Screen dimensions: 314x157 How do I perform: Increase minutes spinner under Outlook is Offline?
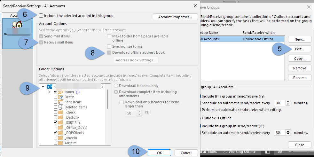[x=288, y=131]
